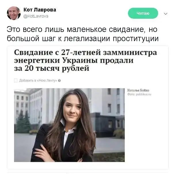The image size is (178, 174).
Task: Click tweet text line starting with Это всего
Action: coord(82,29)
